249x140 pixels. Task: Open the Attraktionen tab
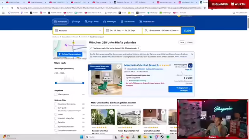pyautogui.click(x=128, y=22)
